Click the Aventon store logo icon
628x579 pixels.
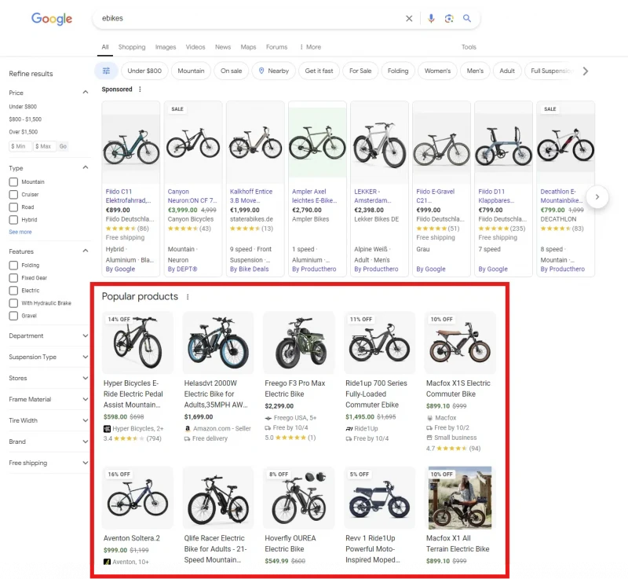coord(107,562)
